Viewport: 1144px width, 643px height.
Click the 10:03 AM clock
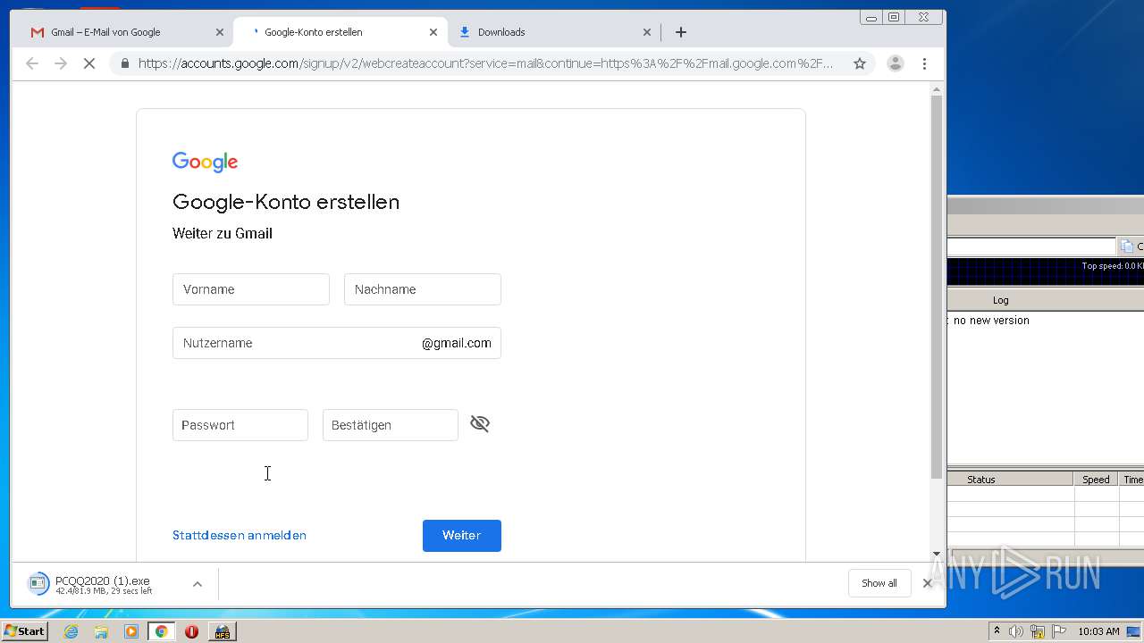(x=1098, y=631)
